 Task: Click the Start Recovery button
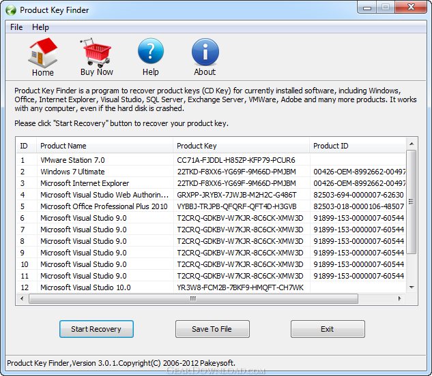point(96,329)
